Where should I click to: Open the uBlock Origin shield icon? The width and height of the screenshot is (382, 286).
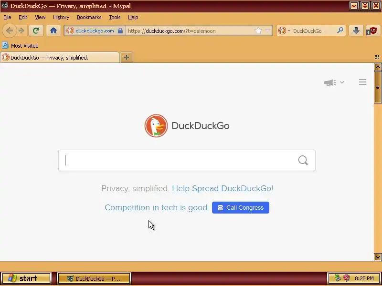[373, 31]
